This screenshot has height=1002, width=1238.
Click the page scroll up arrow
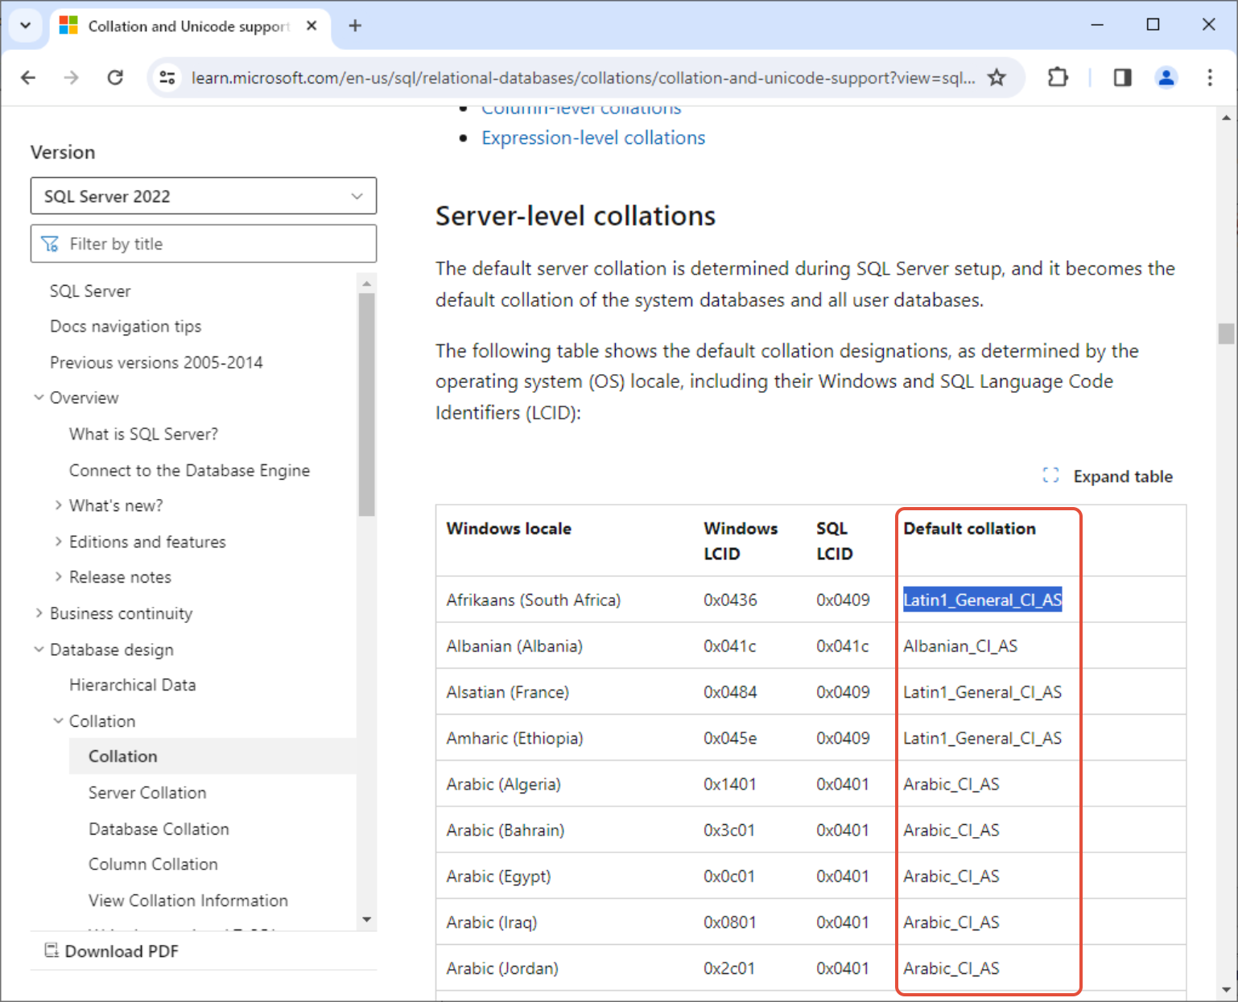coord(1225,118)
